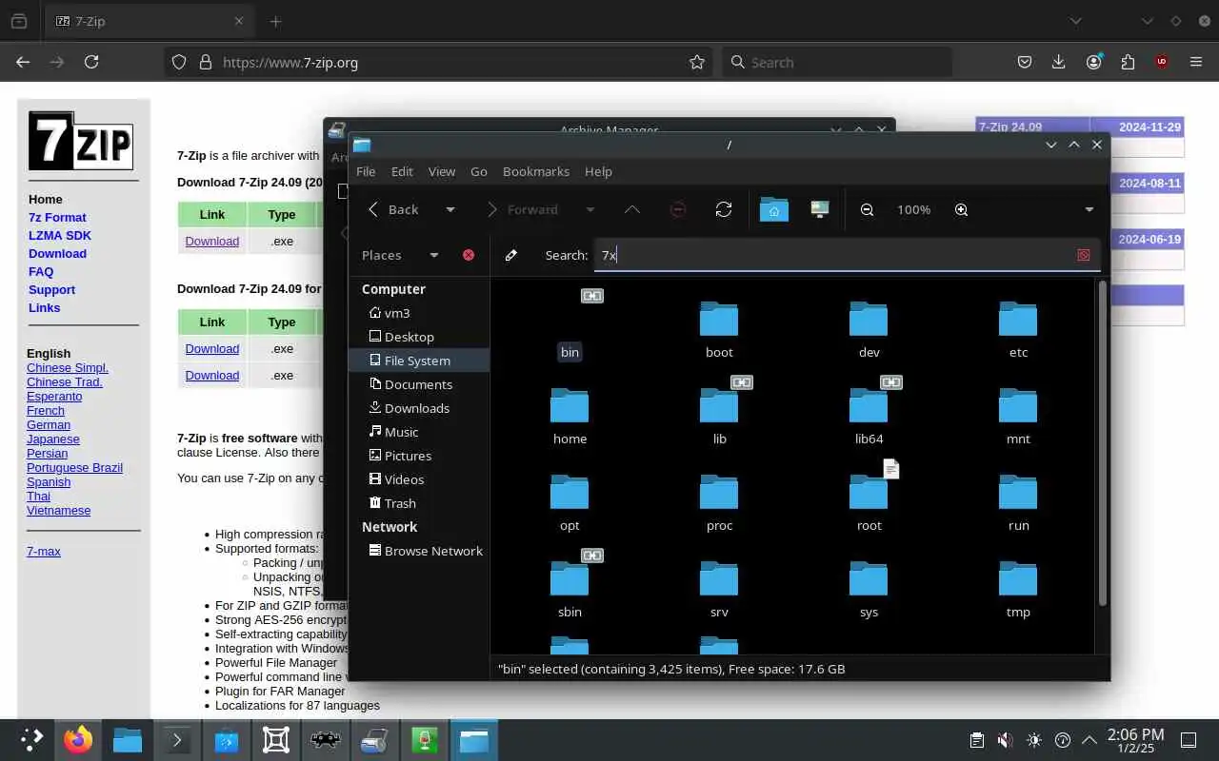The image size is (1219, 761).
Task: Zoom out the file view
Action: (x=867, y=209)
